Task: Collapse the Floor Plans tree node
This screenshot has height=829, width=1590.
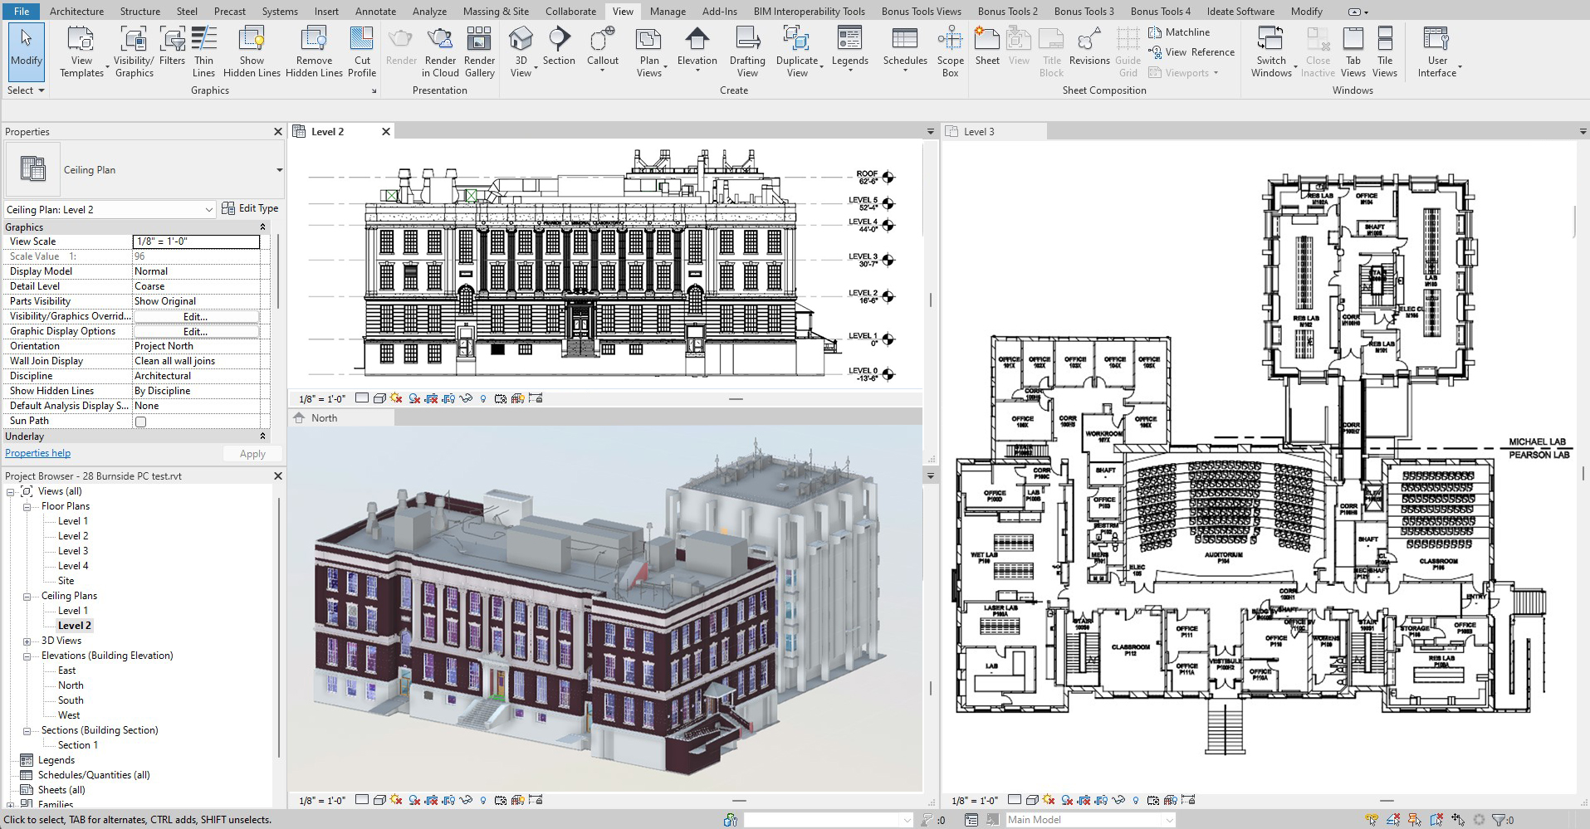Action: 27,506
